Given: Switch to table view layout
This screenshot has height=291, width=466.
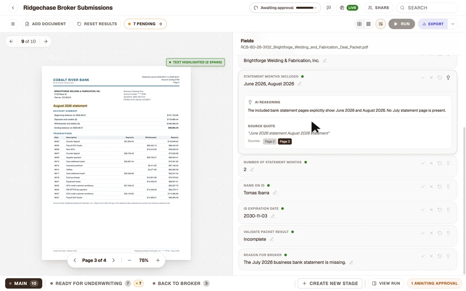Looking at the screenshot, I should click(x=359, y=24).
